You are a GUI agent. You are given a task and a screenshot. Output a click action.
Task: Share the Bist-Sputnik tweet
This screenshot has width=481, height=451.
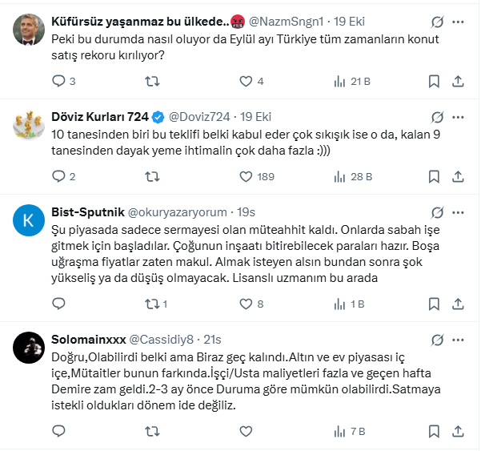pyautogui.click(x=459, y=304)
